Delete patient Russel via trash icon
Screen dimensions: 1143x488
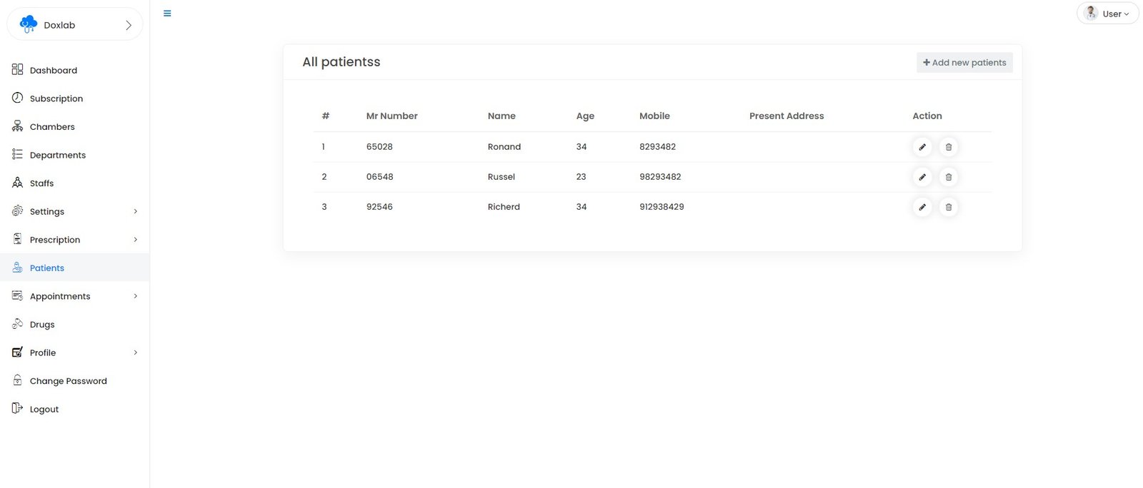(x=948, y=177)
